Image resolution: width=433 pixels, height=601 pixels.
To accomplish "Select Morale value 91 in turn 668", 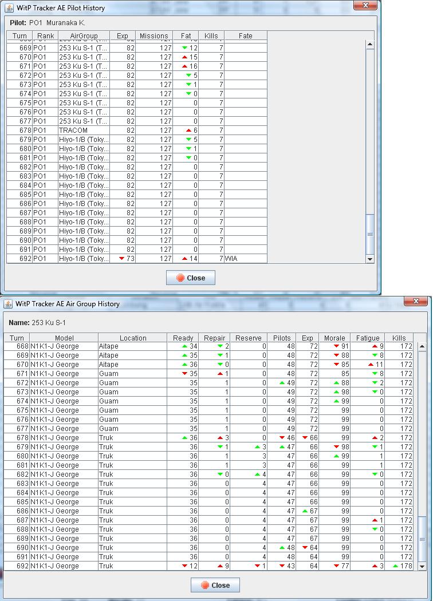I will [x=334, y=346].
